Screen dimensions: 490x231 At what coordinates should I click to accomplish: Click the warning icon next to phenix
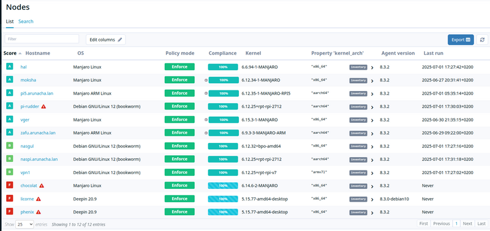tap(39, 212)
